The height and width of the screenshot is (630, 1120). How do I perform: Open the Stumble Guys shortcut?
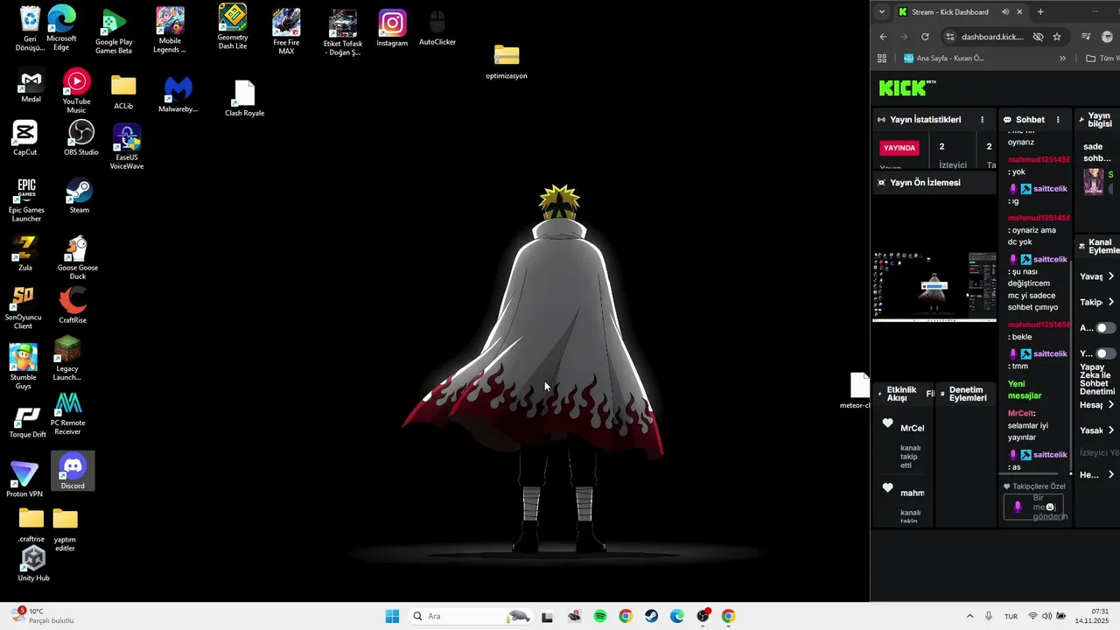coord(23,365)
